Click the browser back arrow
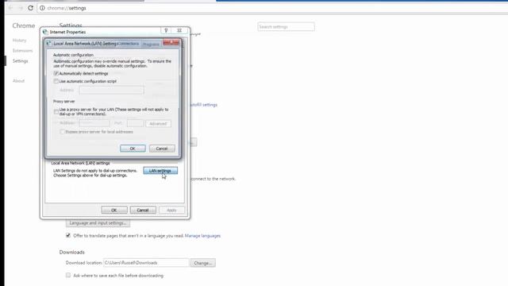 [10, 8]
